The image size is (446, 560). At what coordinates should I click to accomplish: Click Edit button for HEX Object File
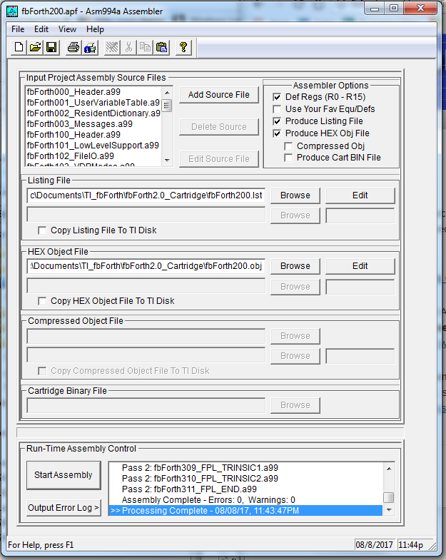[x=360, y=266]
